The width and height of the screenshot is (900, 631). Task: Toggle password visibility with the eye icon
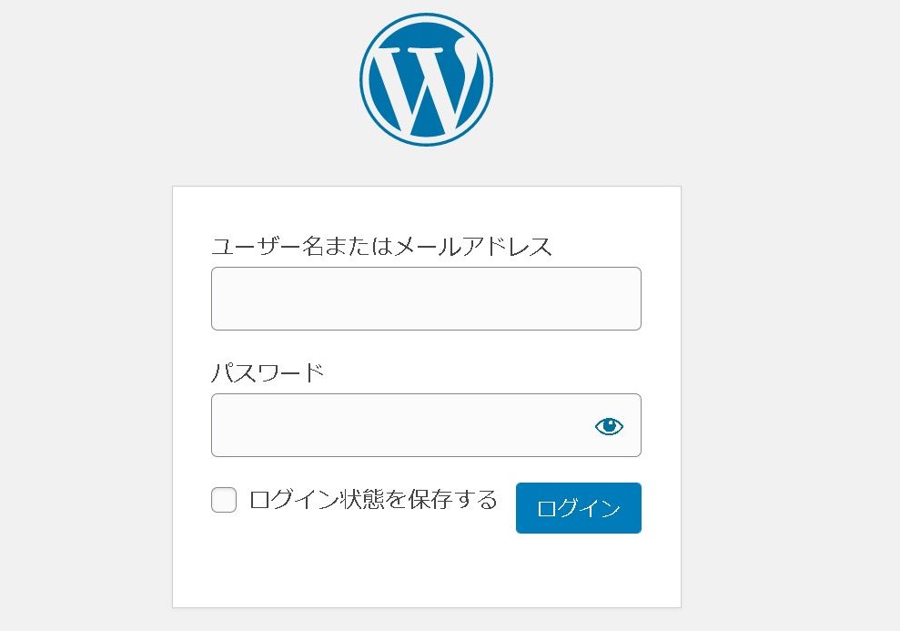[x=610, y=424]
